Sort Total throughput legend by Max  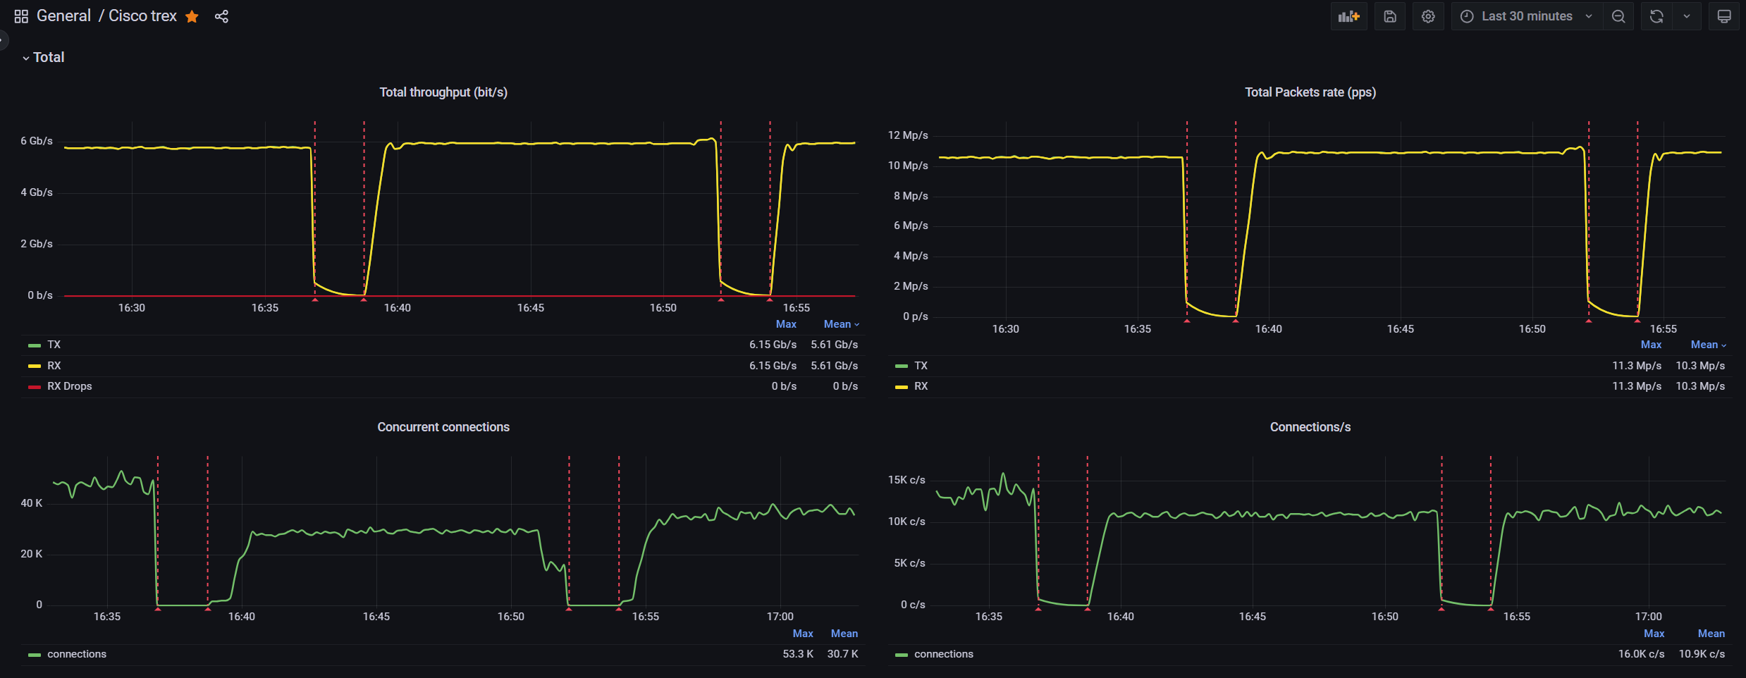(786, 324)
